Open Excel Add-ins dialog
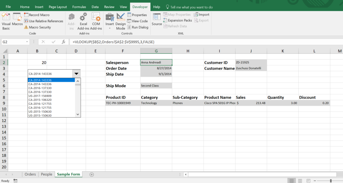 83,21
